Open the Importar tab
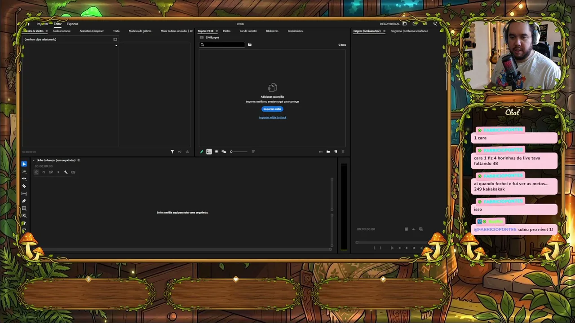The height and width of the screenshot is (323, 575). click(x=42, y=24)
